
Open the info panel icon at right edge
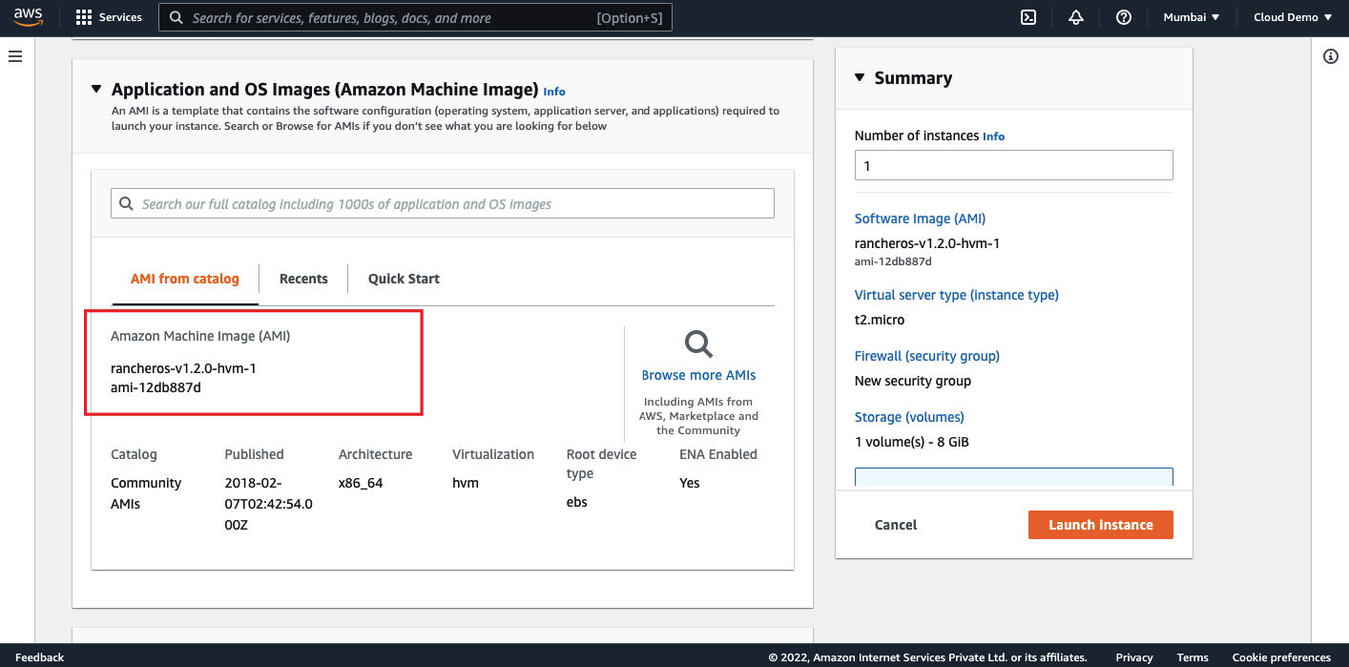pyautogui.click(x=1331, y=56)
